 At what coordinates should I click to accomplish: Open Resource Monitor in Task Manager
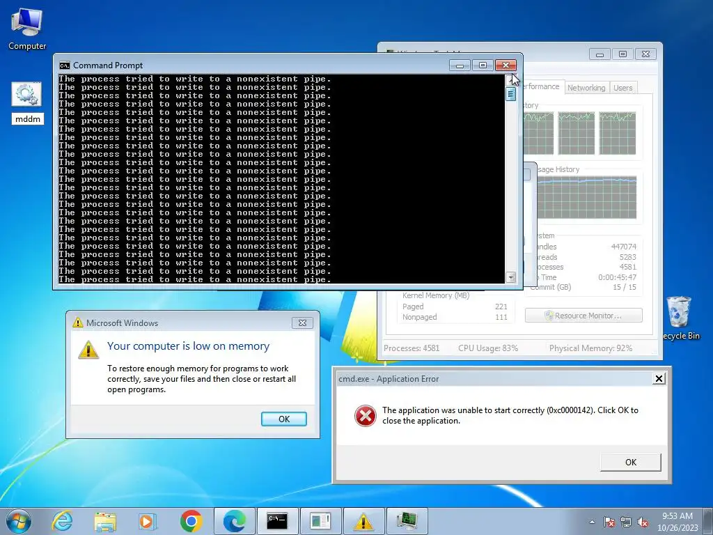pyautogui.click(x=583, y=316)
